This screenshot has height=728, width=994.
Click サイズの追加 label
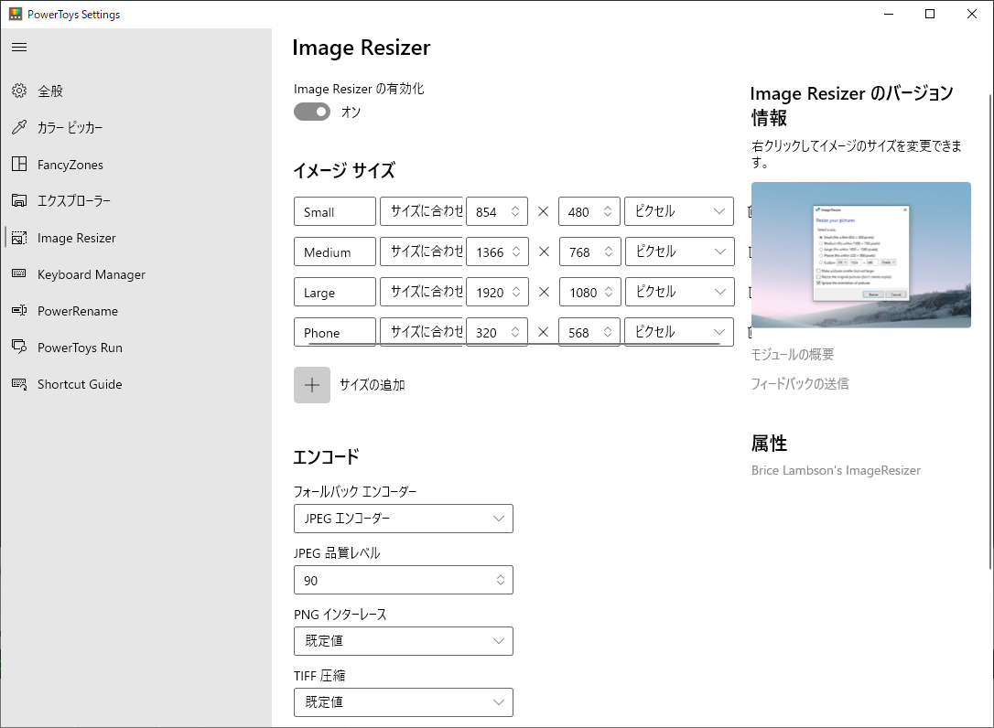point(373,385)
